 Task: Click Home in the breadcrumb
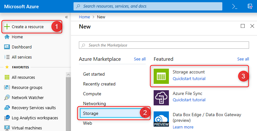(x=84, y=17)
